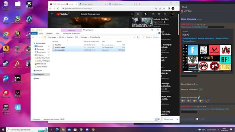Open Descargas in quick access
The height and width of the screenshot is (132, 235).
click(x=40, y=49)
